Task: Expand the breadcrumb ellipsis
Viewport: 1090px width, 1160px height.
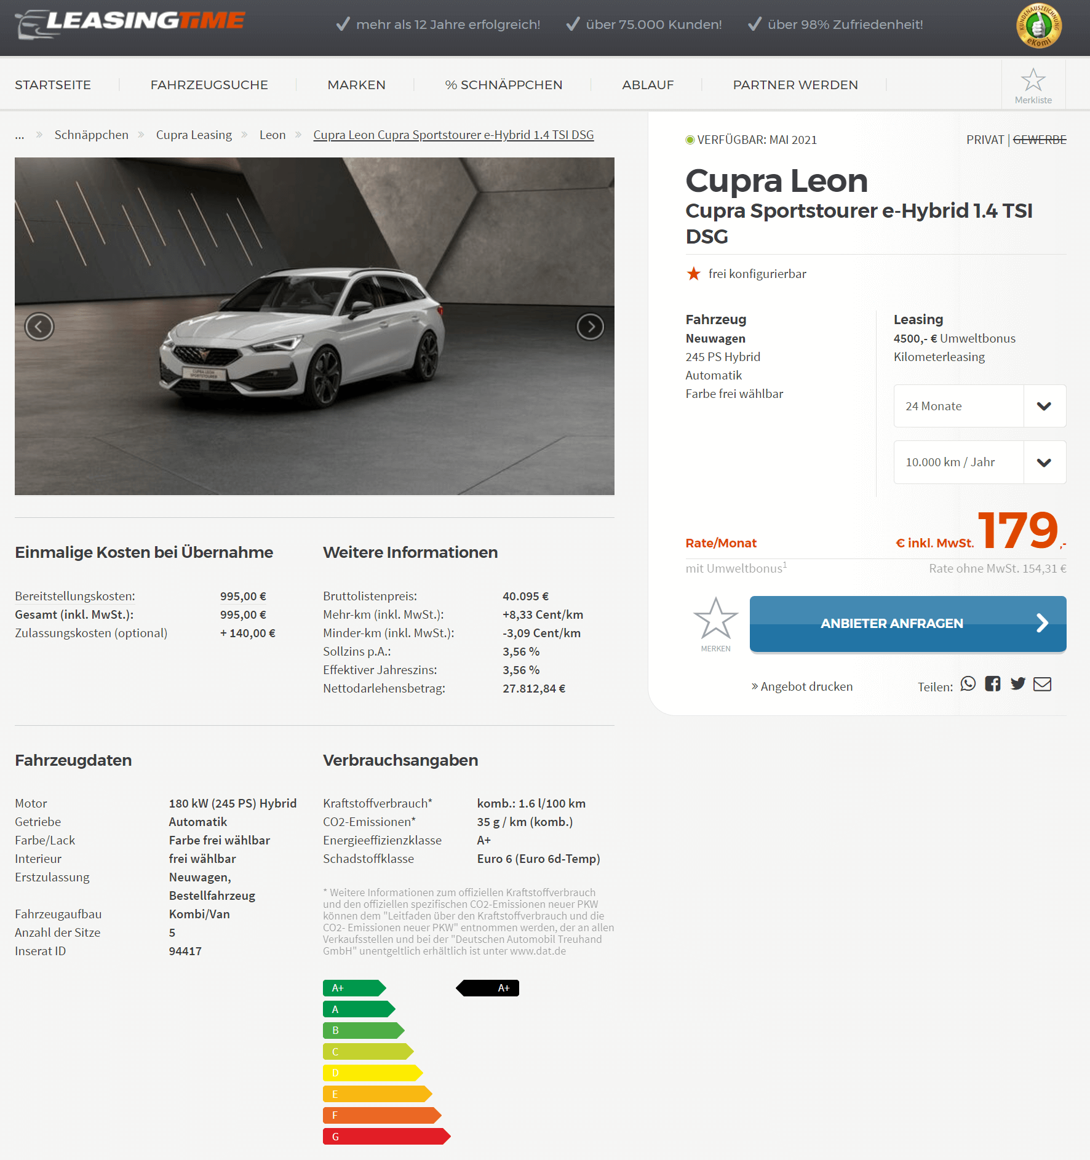Action: click(x=20, y=135)
